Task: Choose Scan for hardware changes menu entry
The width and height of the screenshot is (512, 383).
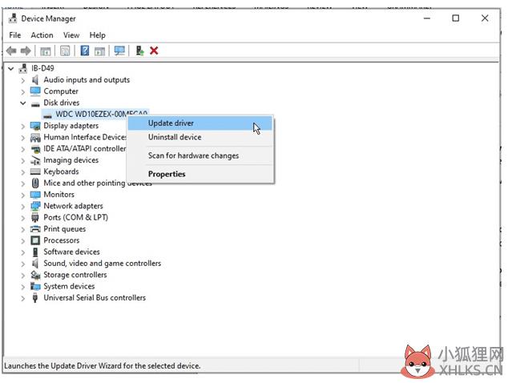Action: pyautogui.click(x=193, y=155)
